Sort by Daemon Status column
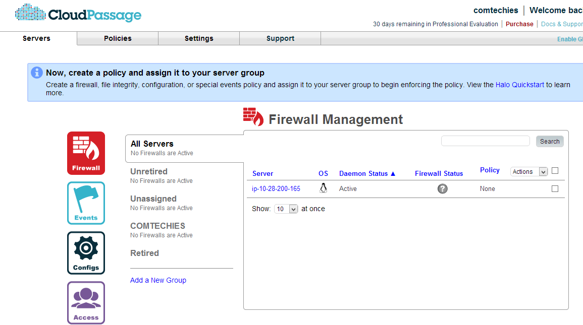The width and height of the screenshot is (583, 325). [x=363, y=173]
